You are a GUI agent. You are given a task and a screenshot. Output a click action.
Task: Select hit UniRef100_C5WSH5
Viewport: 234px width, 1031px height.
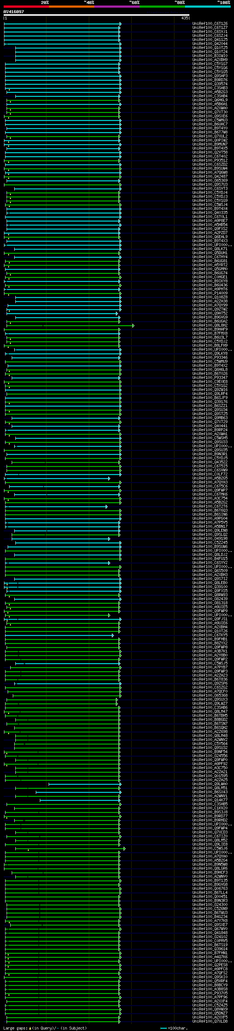coord(210,438)
